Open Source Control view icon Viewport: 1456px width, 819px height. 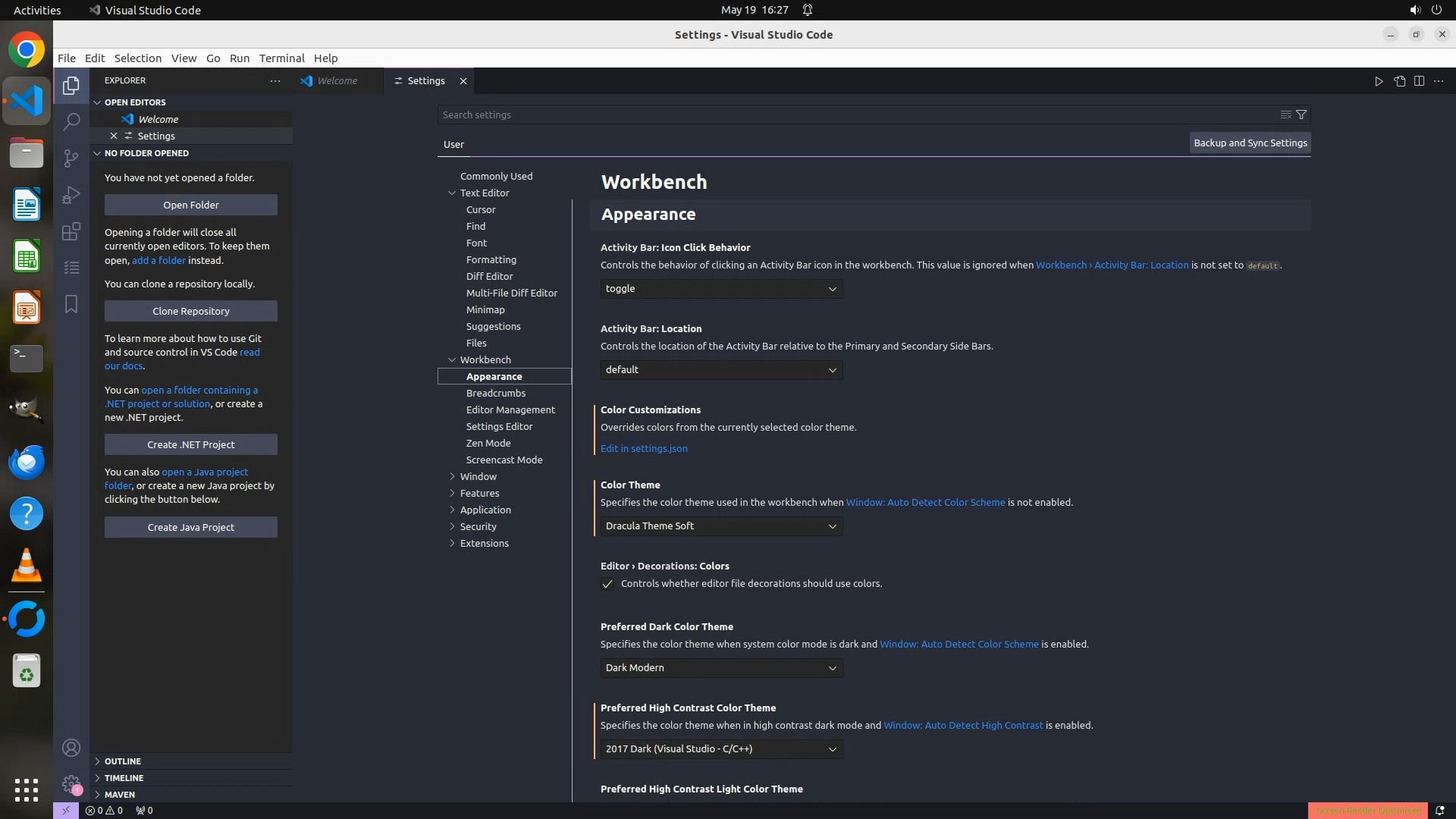click(71, 158)
